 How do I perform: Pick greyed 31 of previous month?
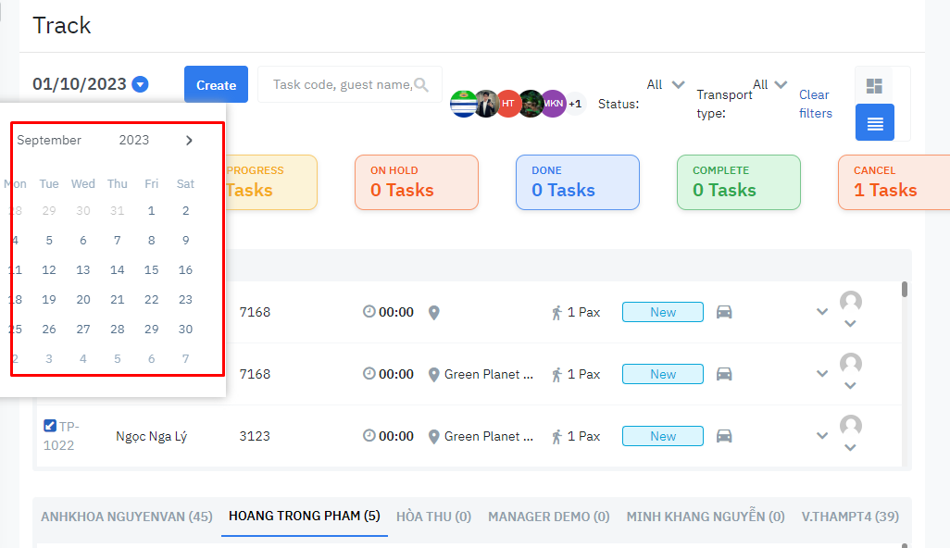[118, 211]
